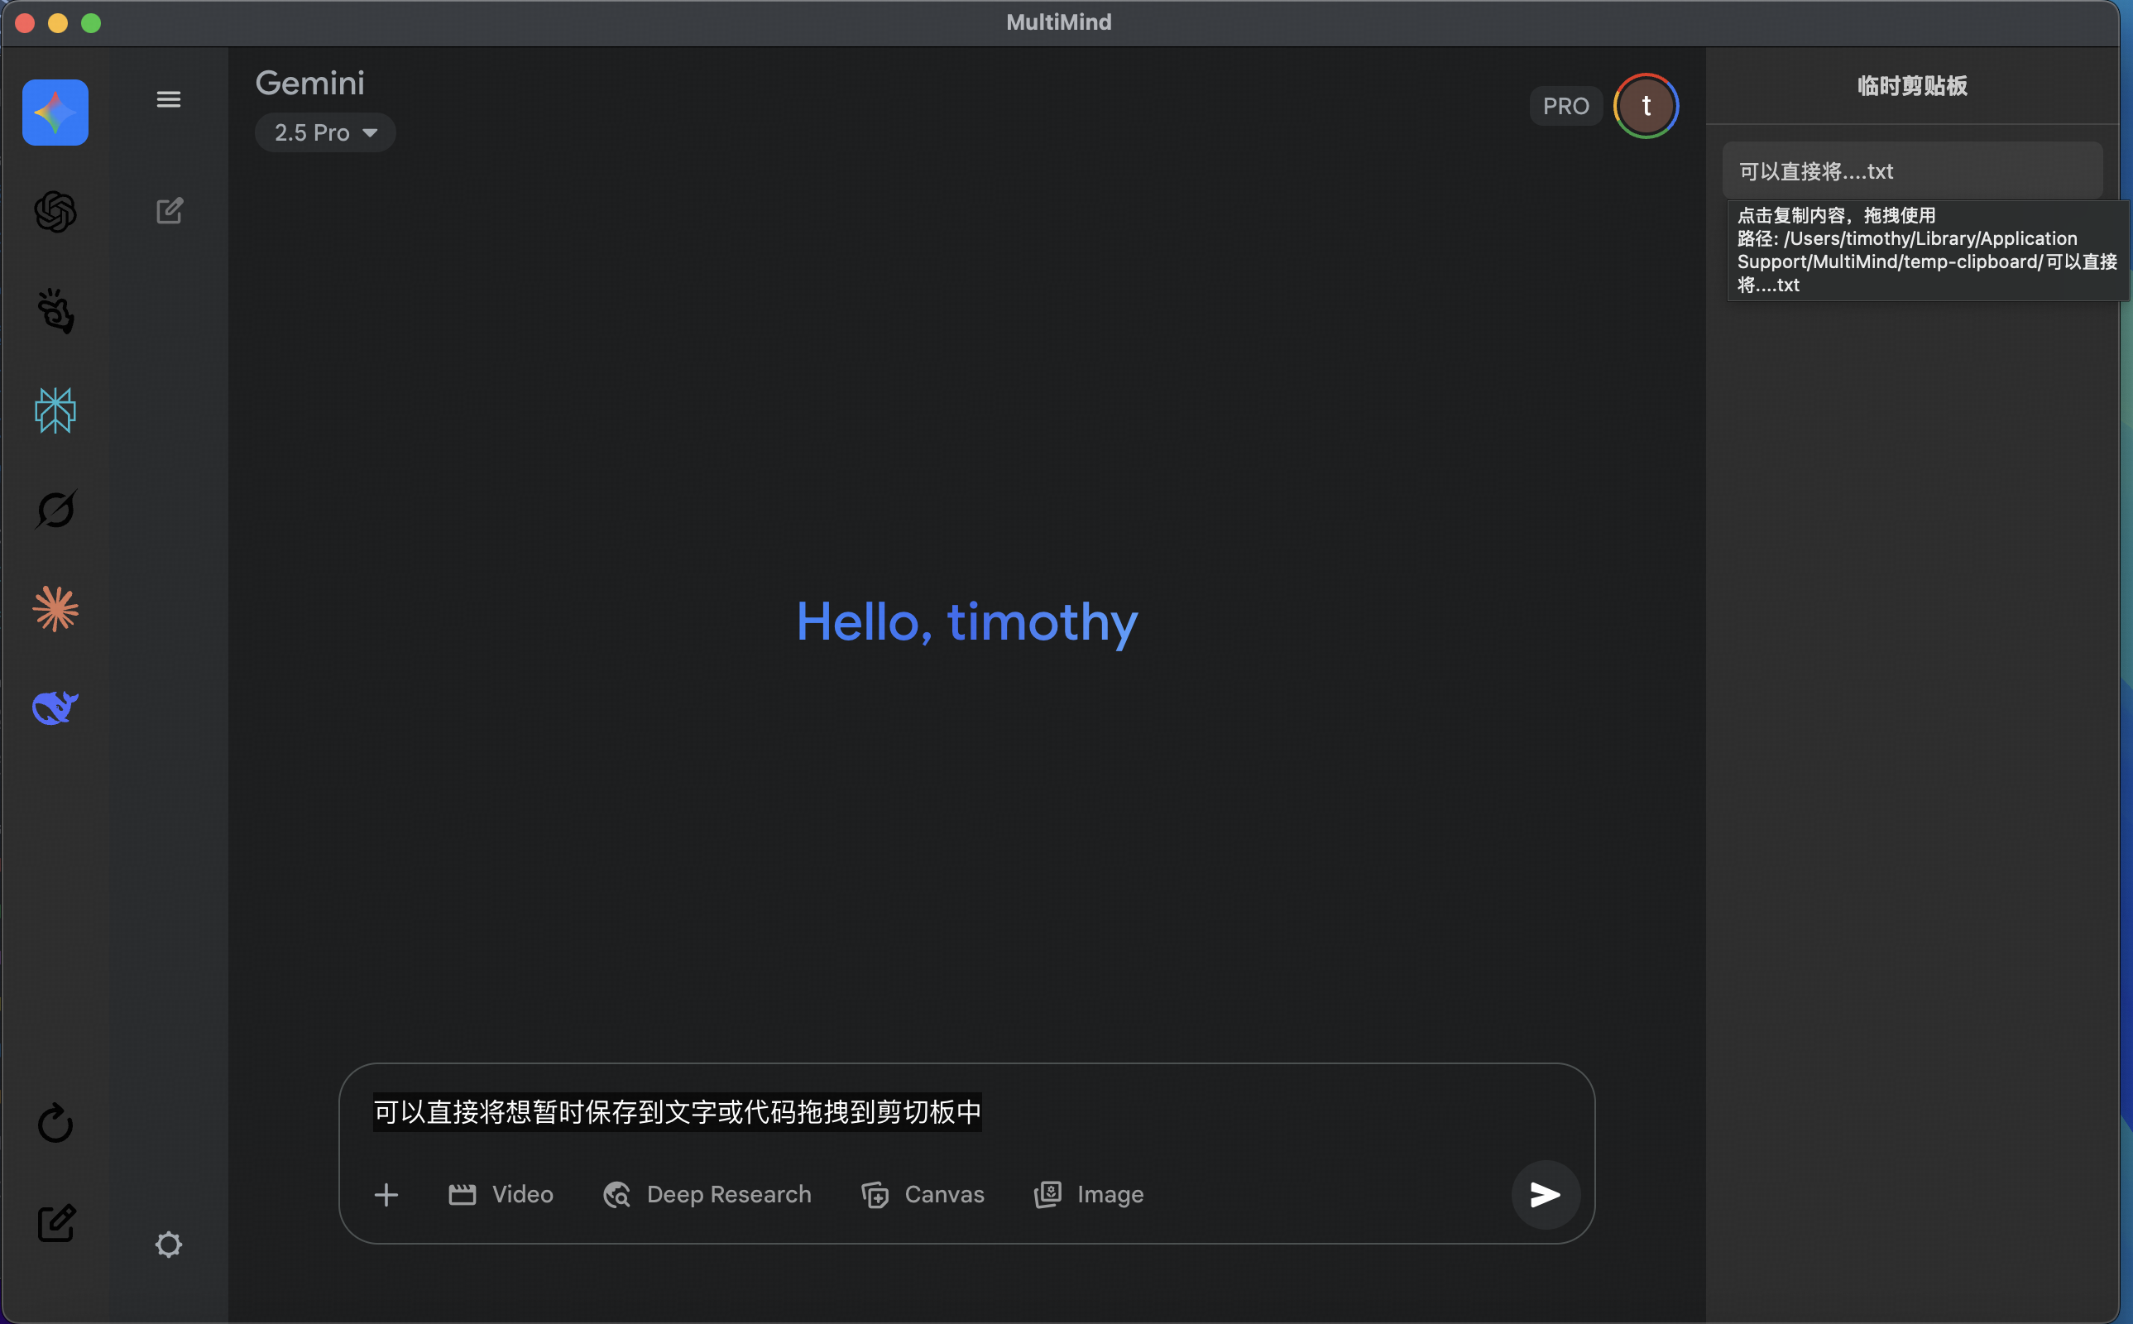The width and height of the screenshot is (2133, 1324).
Task: Click the Hello, timothy greeting
Action: pos(966,621)
